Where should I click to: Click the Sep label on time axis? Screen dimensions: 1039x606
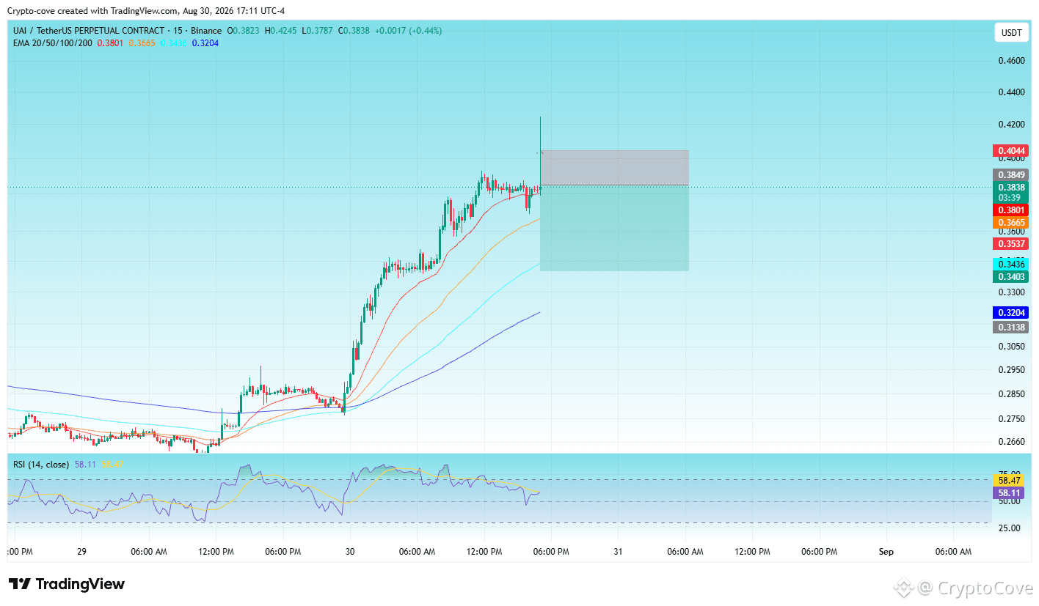pyautogui.click(x=886, y=552)
